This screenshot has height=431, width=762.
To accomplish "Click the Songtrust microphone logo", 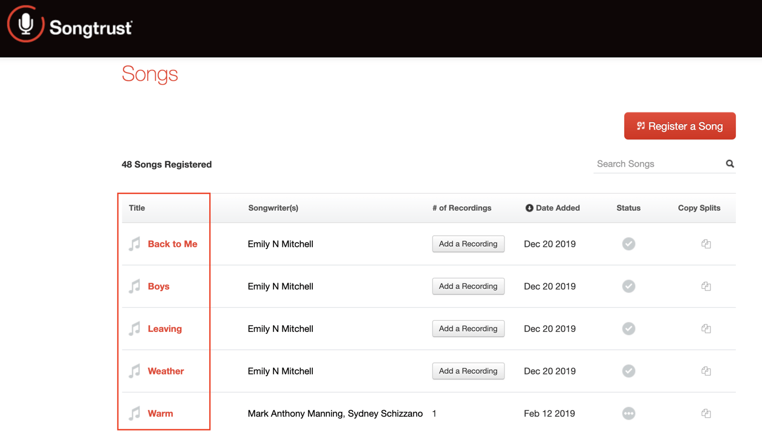I will tap(25, 24).
